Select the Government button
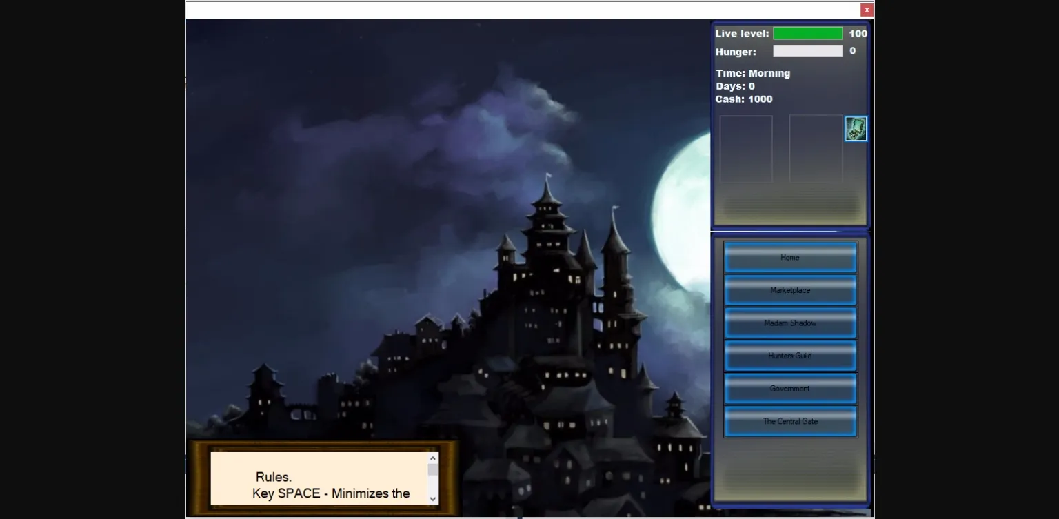 tap(790, 389)
